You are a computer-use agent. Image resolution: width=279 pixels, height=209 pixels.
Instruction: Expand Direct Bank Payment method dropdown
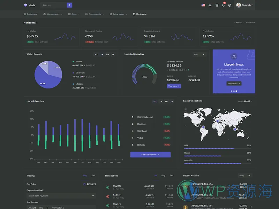(61, 196)
